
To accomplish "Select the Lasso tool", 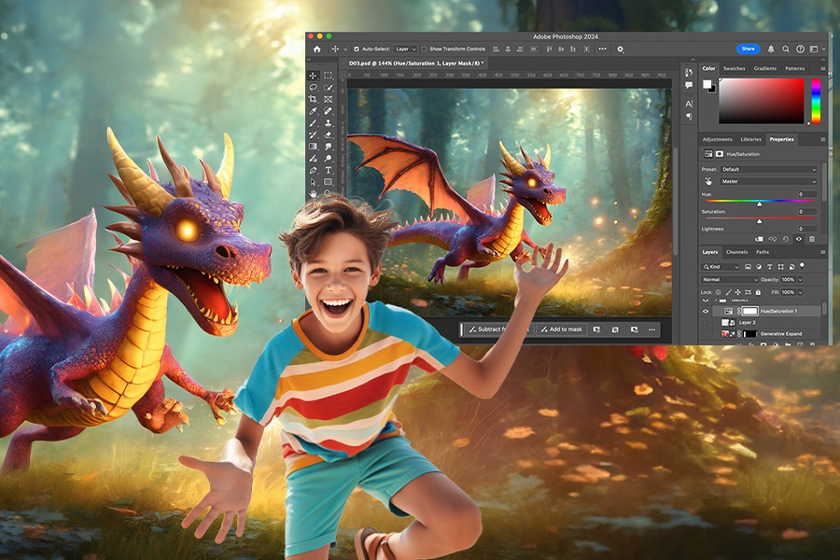I will point(314,87).
